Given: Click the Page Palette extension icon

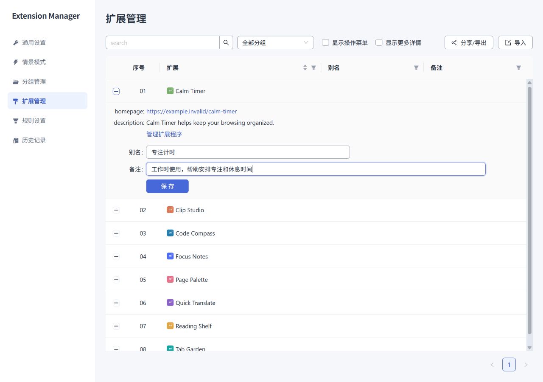Looking at the screenshot, I should point(170,280).
